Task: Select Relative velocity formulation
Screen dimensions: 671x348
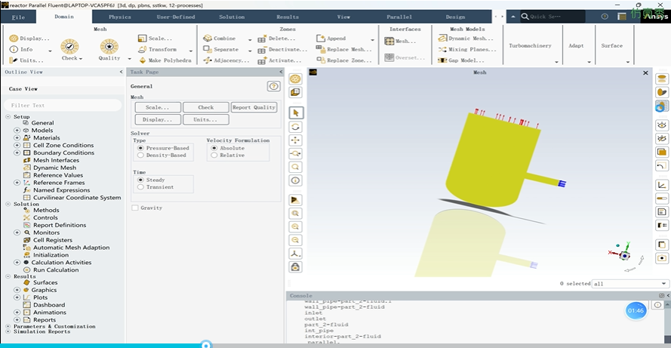Action: (214, 155)
